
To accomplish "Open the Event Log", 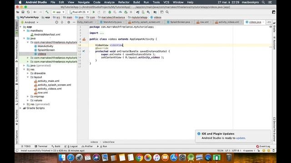I will pyautogui.click(x=263, y=146).
